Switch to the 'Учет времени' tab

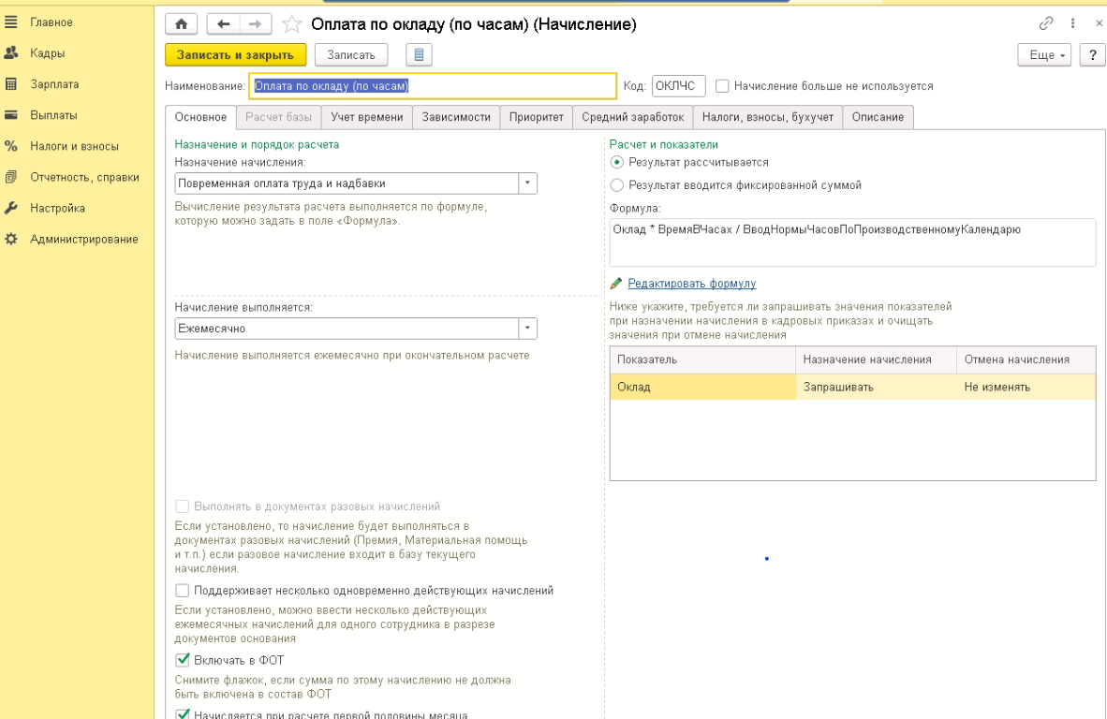[x=366, y=117]
